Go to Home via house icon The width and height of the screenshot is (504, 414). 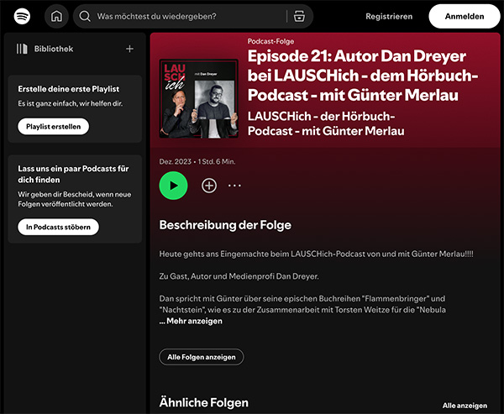coord(56,16)
